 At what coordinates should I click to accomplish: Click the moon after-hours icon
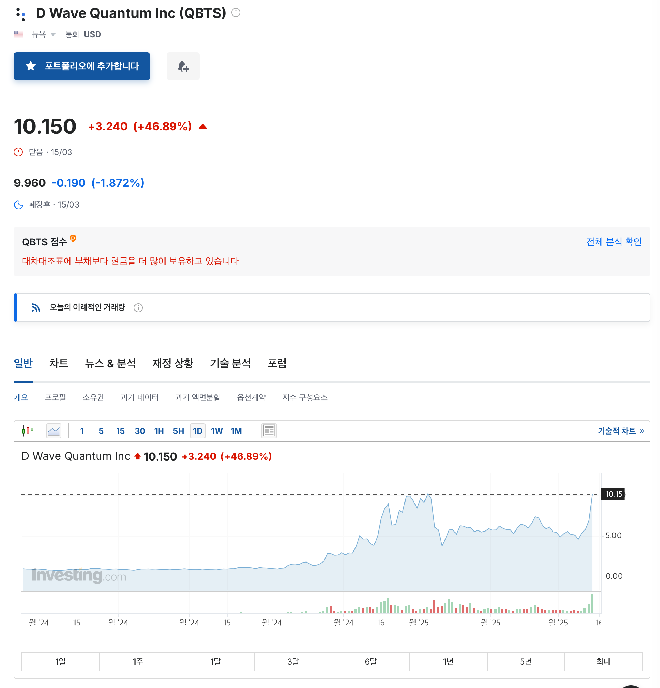coord(19,205)
